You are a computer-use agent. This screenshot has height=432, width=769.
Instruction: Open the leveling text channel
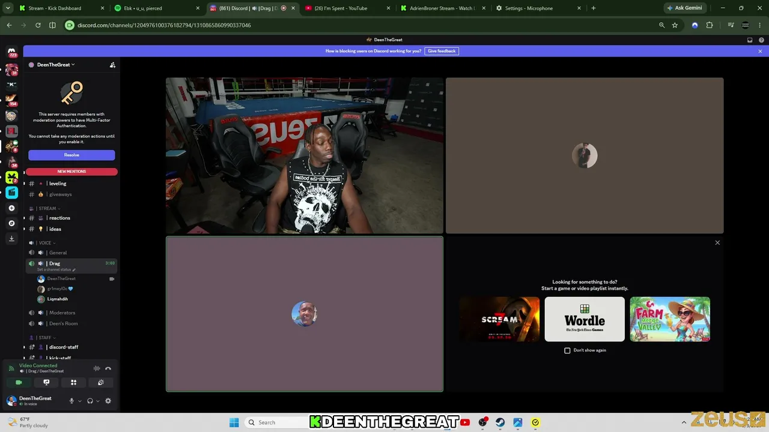71,184
